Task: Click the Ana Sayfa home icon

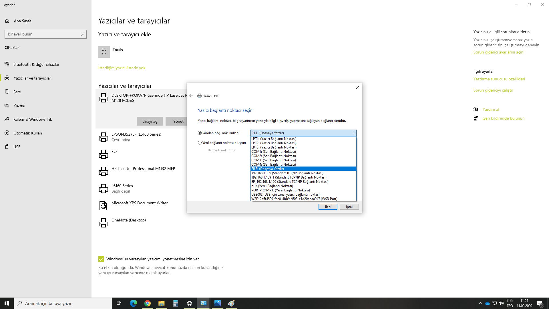Action: tap(7, 21)
